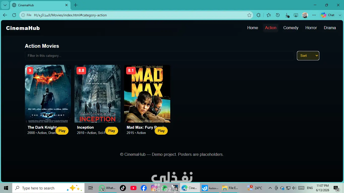Click the 8.1 rating badge

[x=131, y=70]
